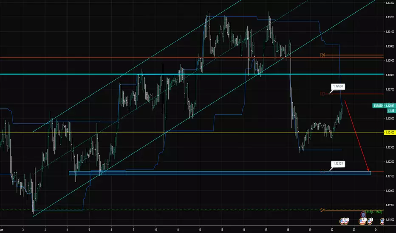
Task: Click the 0.618(1.11866) Fibonacci label
Action: 373,212
